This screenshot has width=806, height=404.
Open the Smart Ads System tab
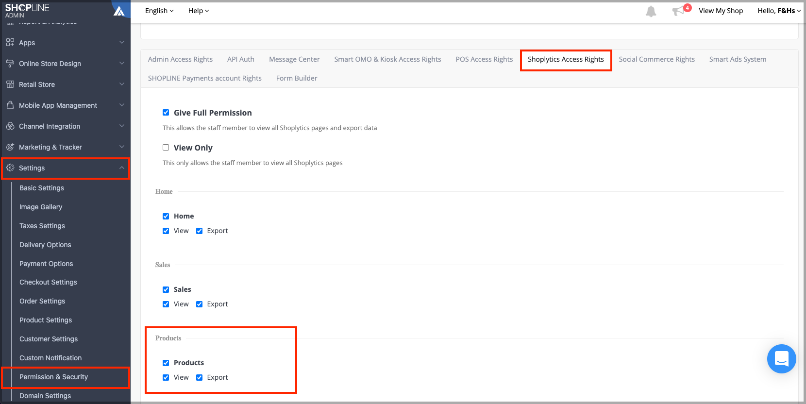pyautogui.click(x=738, y=59)
